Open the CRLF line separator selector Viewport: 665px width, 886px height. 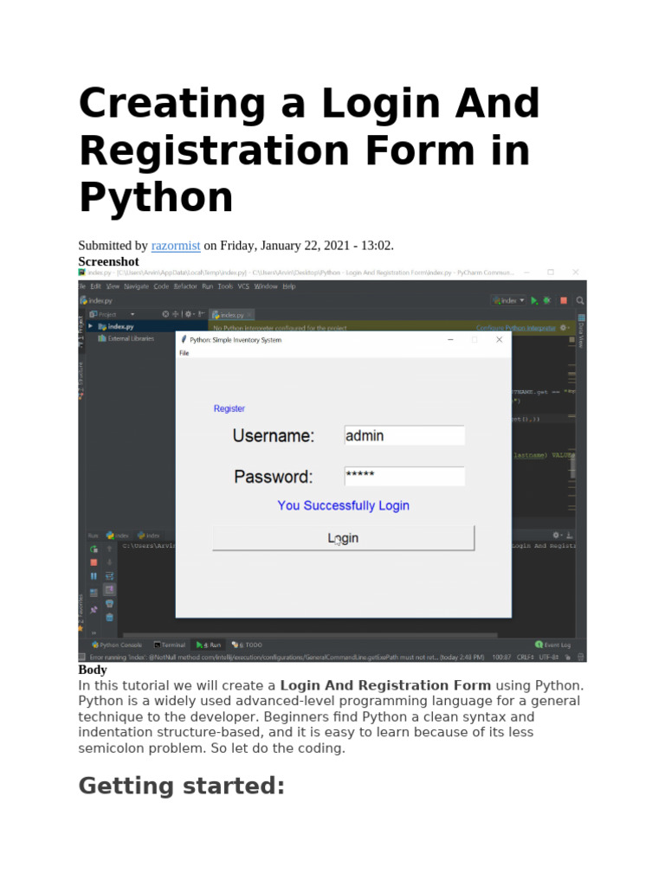tap(526, 658)
